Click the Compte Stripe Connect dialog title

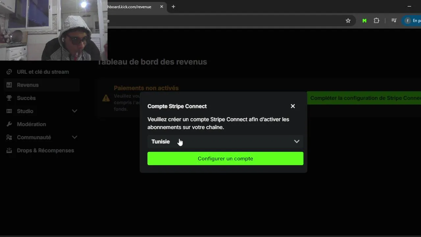point(177,106)
